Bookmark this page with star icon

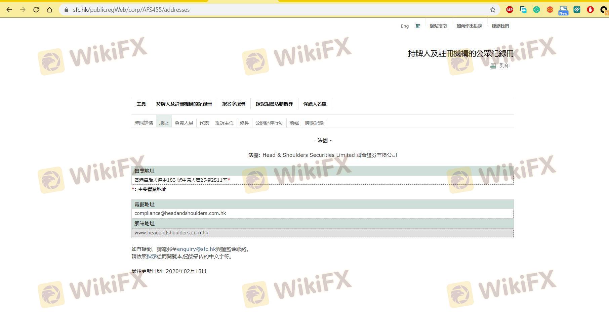492,10
